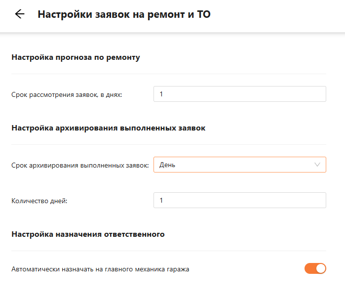The width and height of the screenshot is (345, 304).
Task: Click the 'Настройка назначения ответственного' heading
Action: (x=88, y=234)
